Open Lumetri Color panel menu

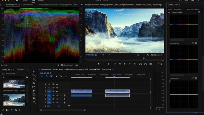pyautogui.click(x=180, y=5)
